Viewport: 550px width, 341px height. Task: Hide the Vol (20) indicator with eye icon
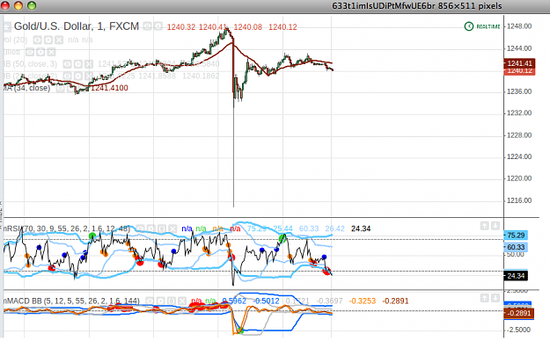[38, 40]
